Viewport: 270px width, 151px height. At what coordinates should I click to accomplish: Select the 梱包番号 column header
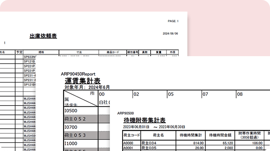pos(133,52)
